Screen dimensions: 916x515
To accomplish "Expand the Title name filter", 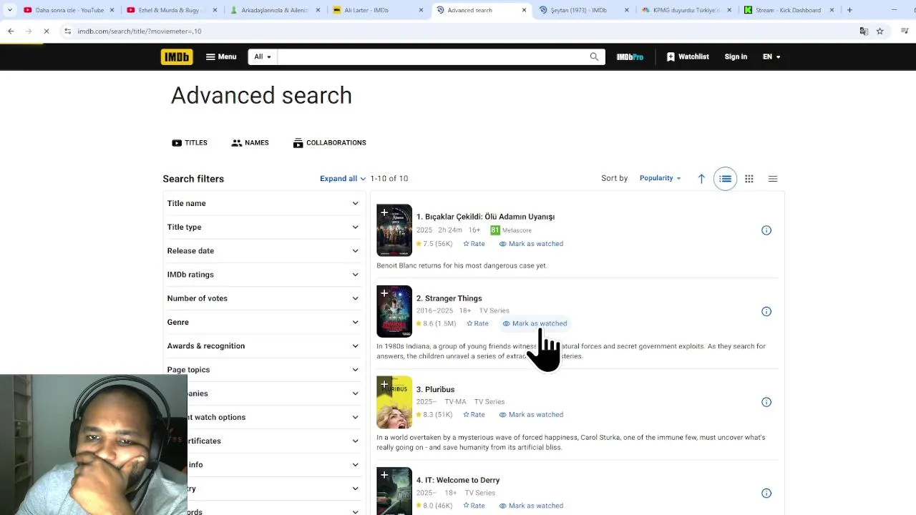I will (x=263, y=203).
